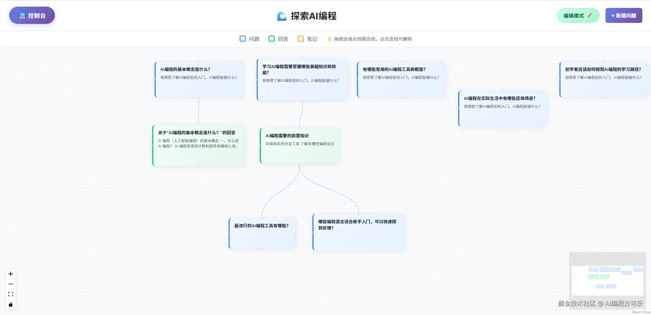Click the zoom in plus button
This screenshot has height=315, width=651.
pos(11,274)
